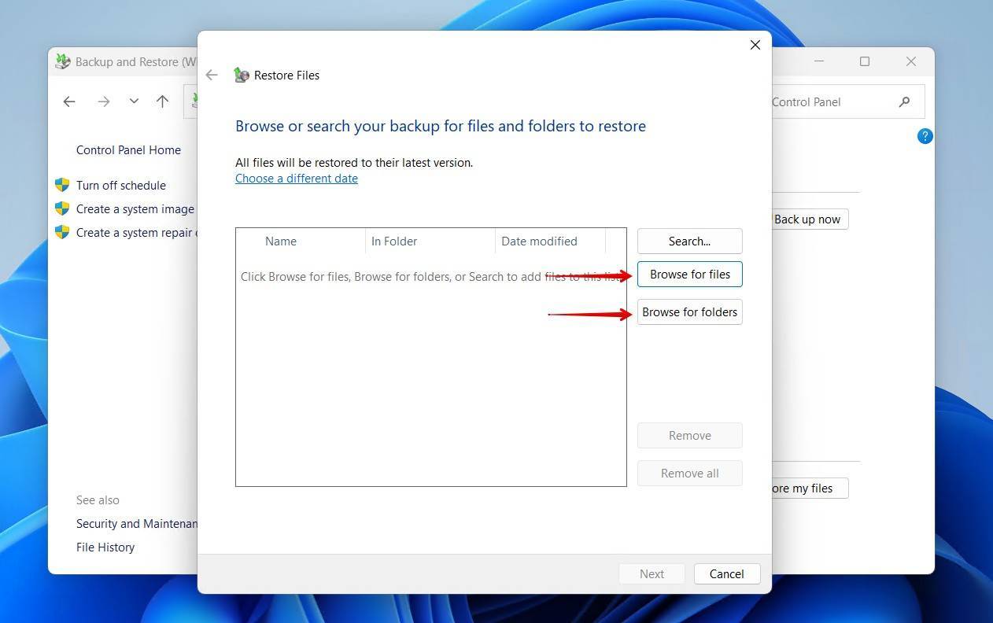This screenshot has width=993, height=623.
Task: Go to Control Panel Home
Action: coord(128,149)
